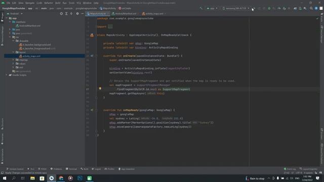Click the yellow intention lightbulb icon

tap(100, 88)
